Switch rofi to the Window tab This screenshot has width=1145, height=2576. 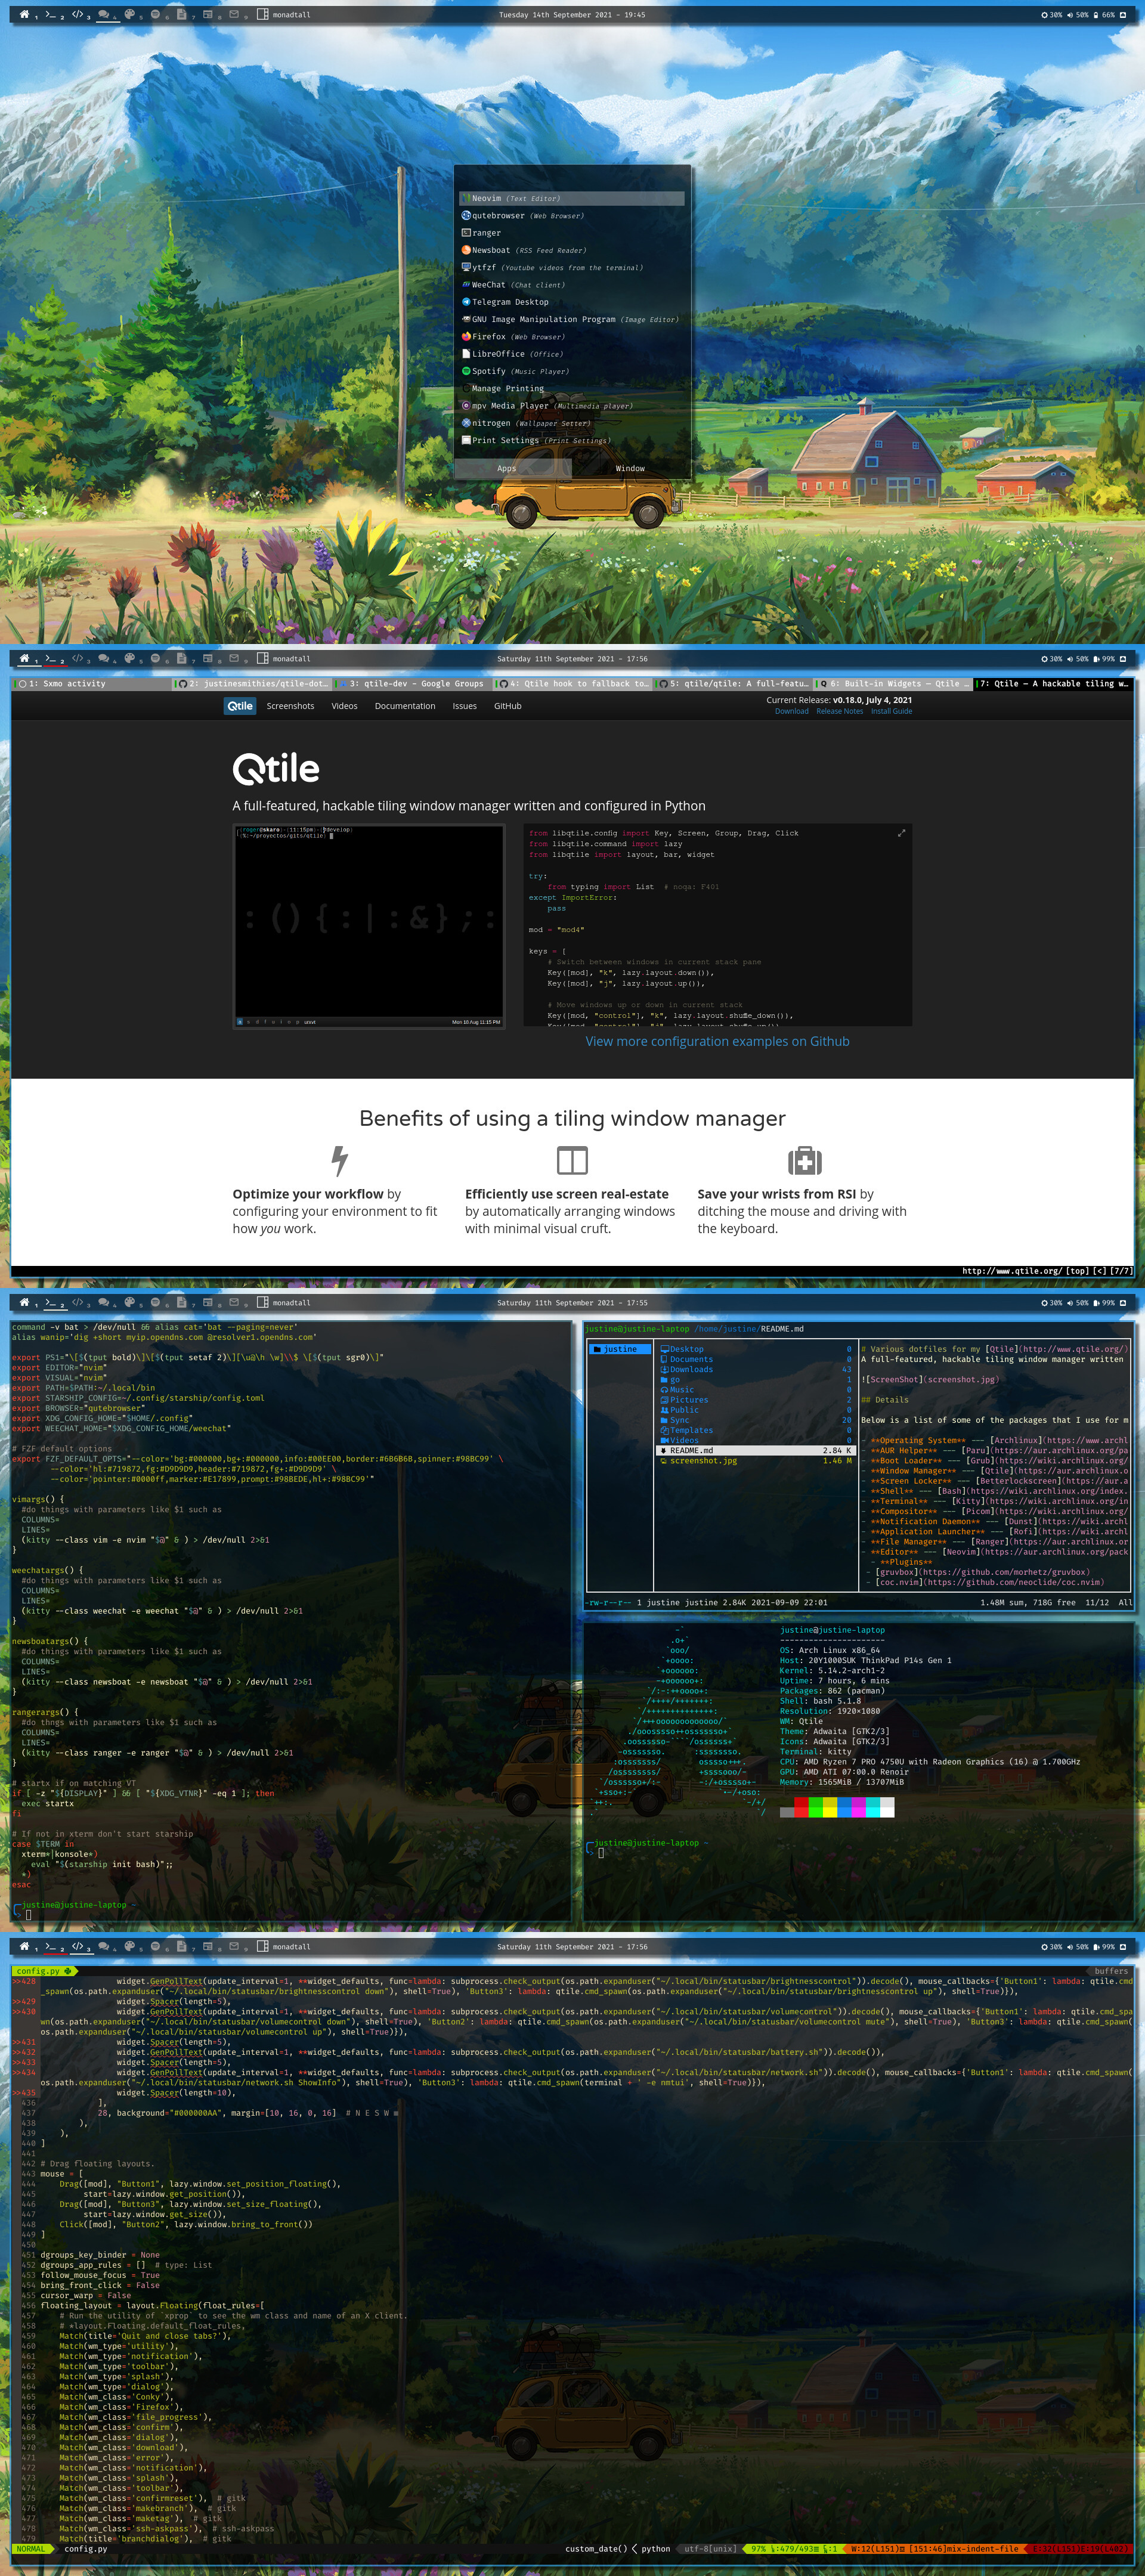(630, 468)
